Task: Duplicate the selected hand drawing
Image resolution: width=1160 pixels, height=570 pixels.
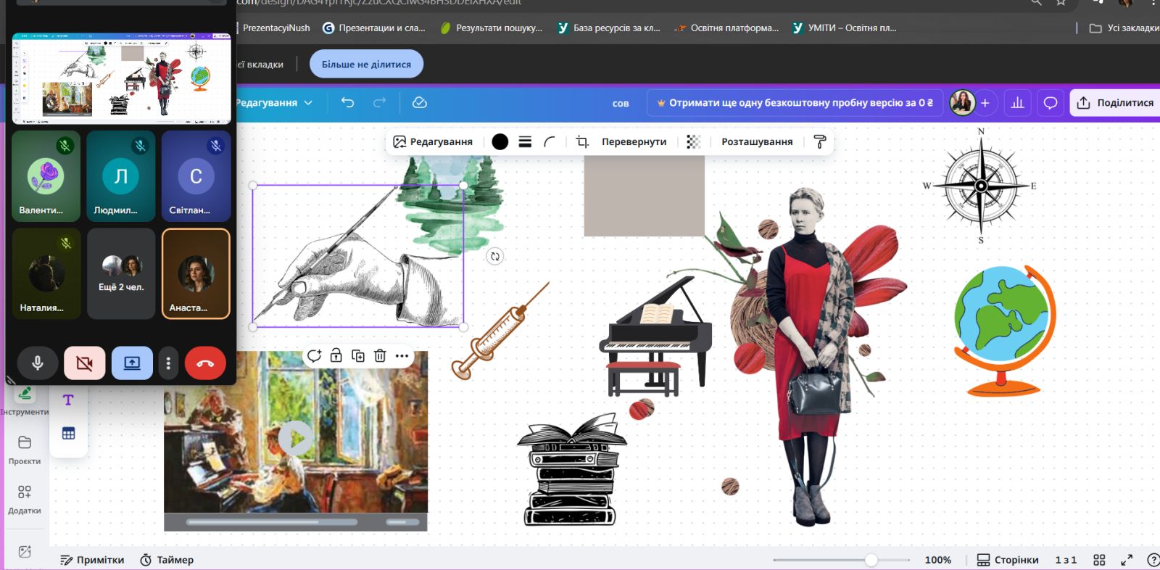Action: [x=358, y=355]
